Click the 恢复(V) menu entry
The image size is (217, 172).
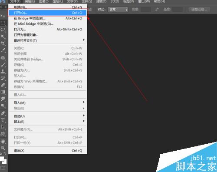48,87
